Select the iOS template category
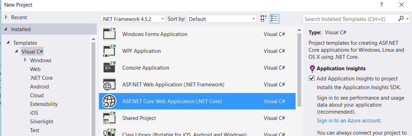This screenshot has width=412, height=136. point(34,113)
